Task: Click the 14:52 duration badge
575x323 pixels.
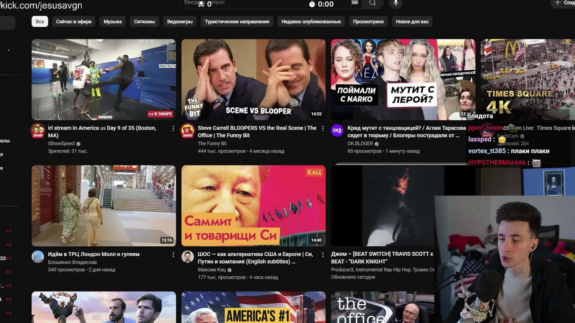Action: [x=316, y=114]
